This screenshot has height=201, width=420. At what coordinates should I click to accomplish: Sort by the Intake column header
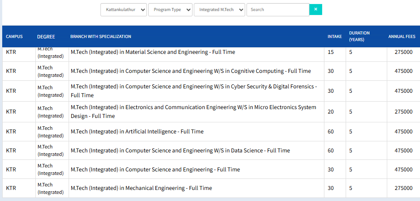(x=335, y=37)
